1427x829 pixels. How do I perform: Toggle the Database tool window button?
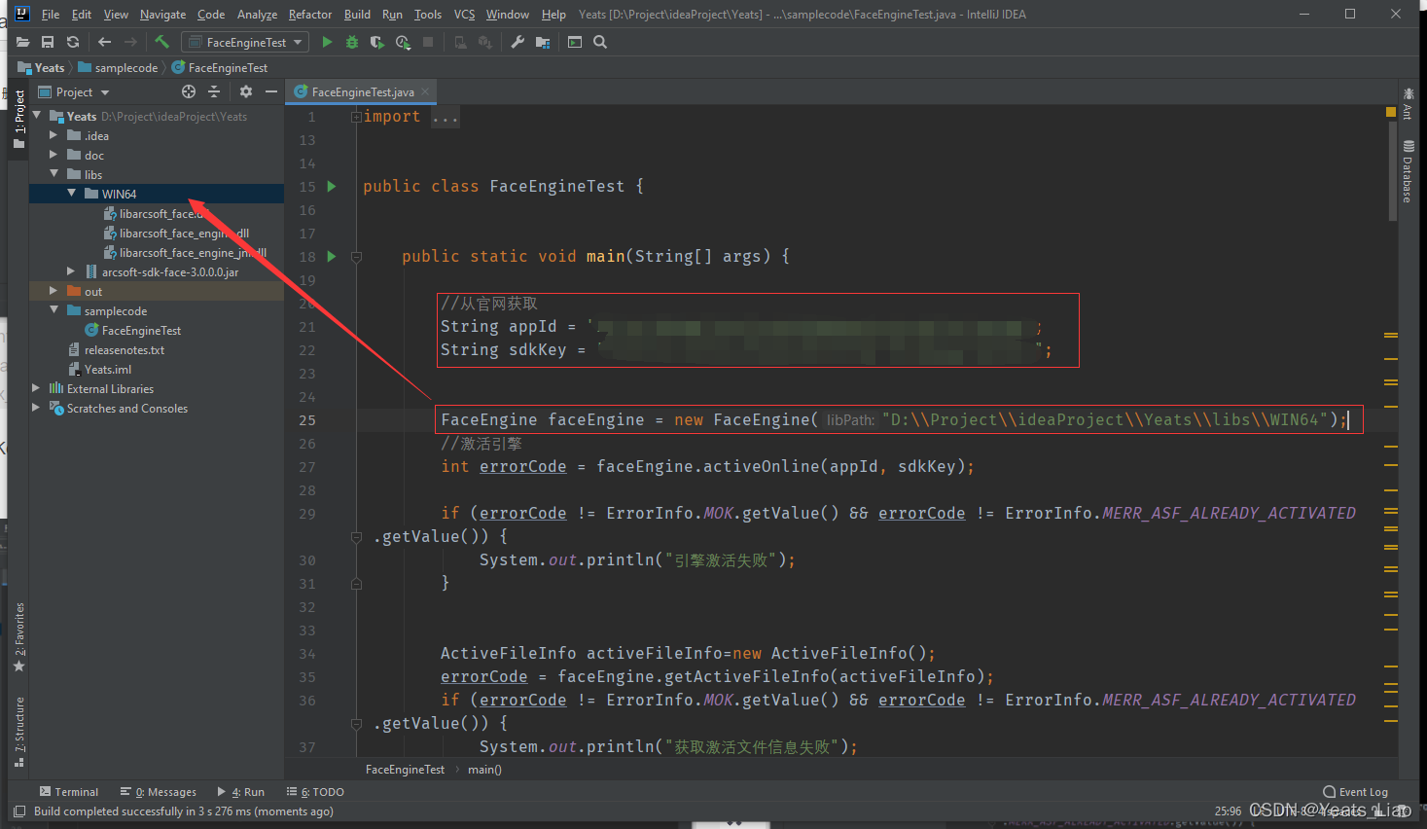(1409, 171)
